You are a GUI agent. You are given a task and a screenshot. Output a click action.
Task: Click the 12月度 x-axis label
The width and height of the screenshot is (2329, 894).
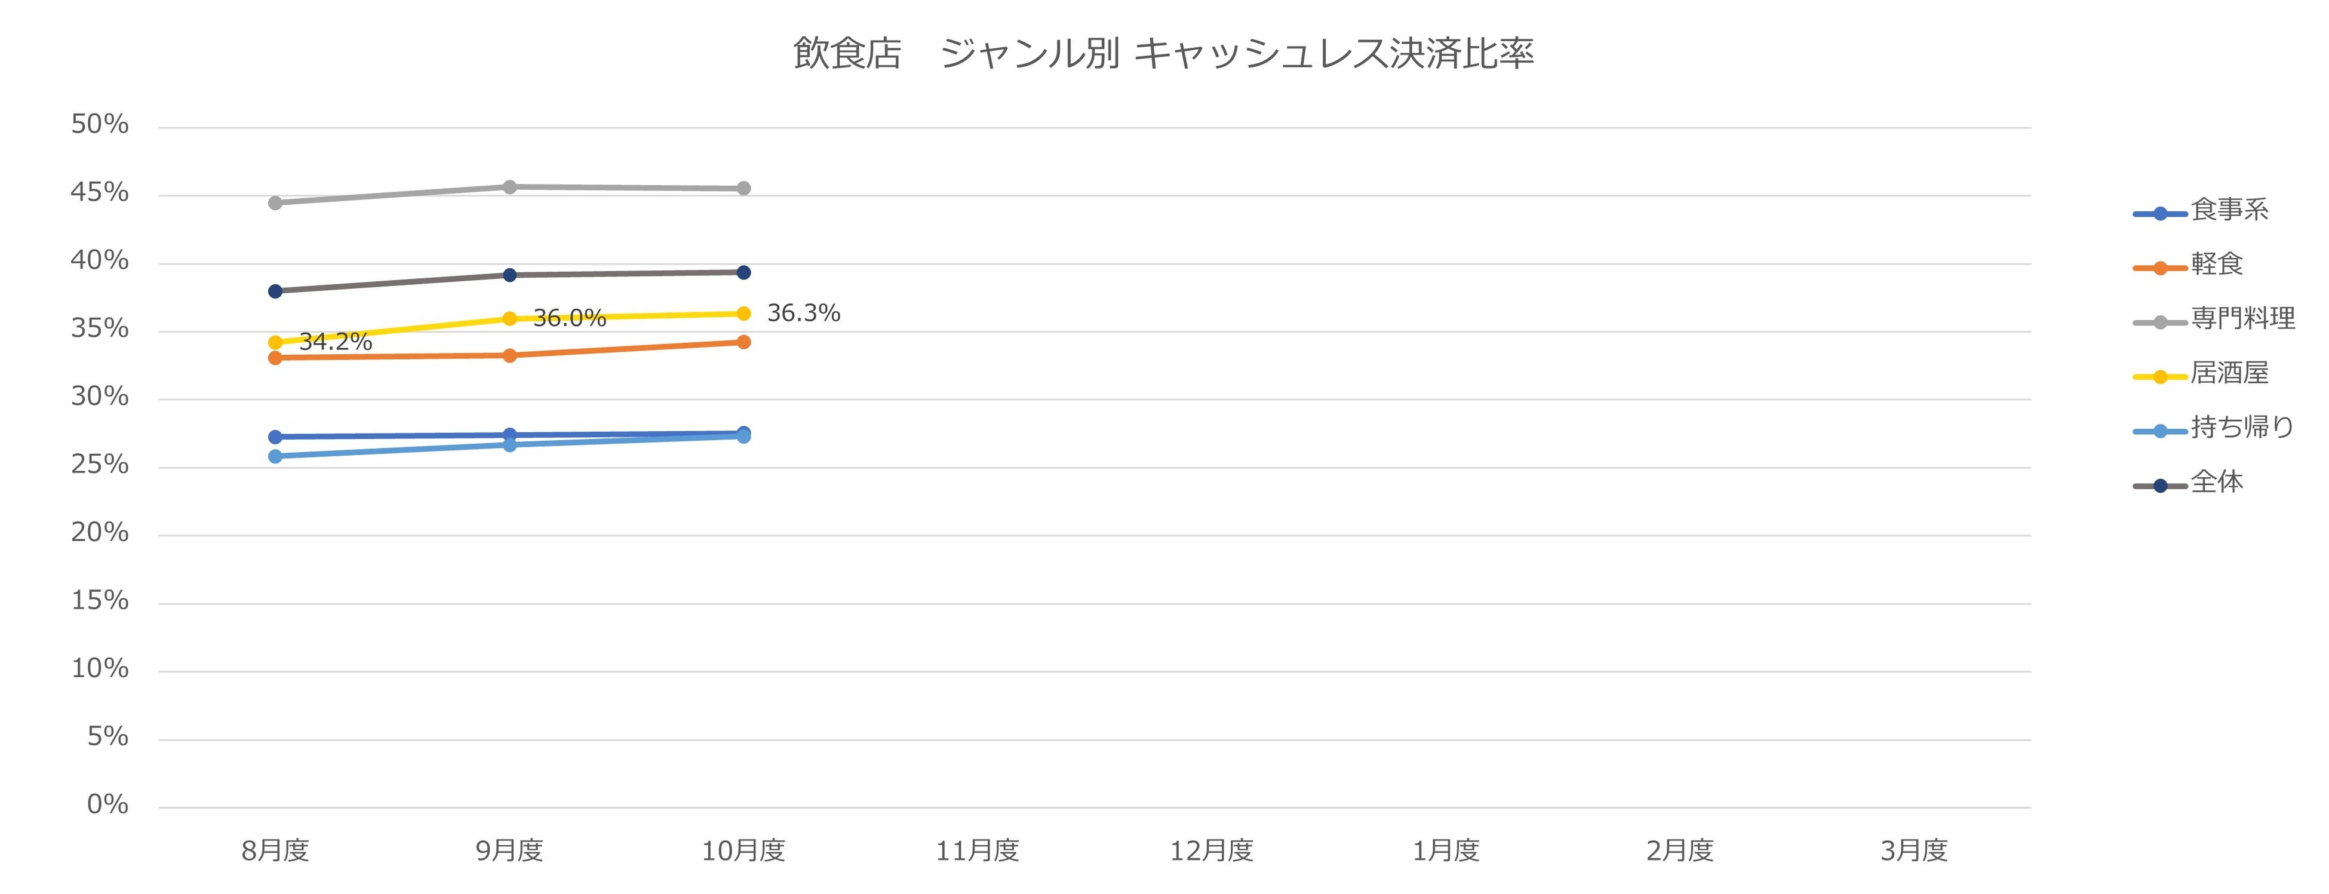pyautogui.click(x=1212, y=850)
